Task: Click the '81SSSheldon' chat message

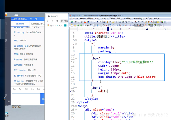Action: pyautogui.click(x=25, y=70)
